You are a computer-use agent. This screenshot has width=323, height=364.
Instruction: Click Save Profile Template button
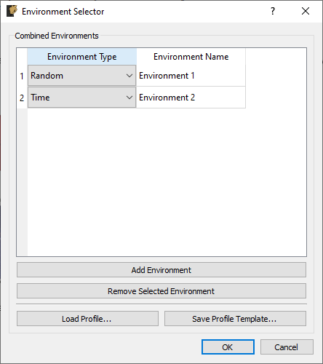(x=235, y=319)
